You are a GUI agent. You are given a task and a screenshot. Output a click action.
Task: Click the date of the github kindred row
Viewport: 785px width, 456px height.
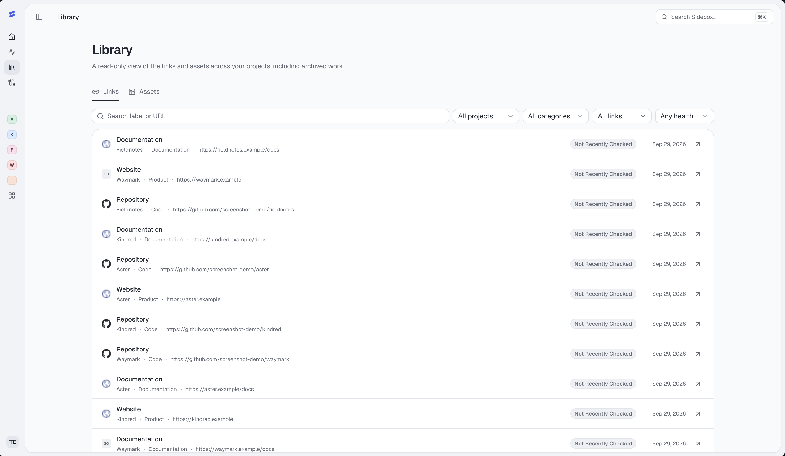click(669, 324)
